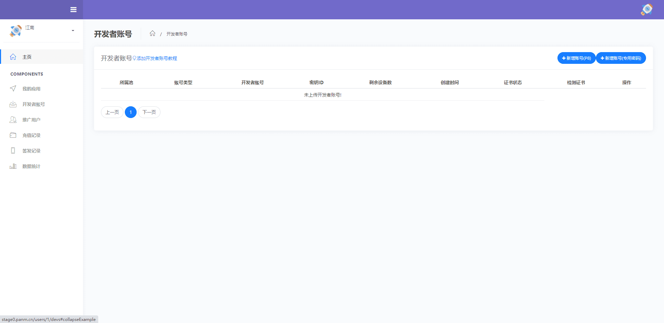The image size is (664, 323).
Task: Open 我的应用 in the sidebar
Action: point(31,89)
